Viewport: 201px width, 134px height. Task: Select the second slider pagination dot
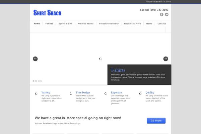(36, 81)
